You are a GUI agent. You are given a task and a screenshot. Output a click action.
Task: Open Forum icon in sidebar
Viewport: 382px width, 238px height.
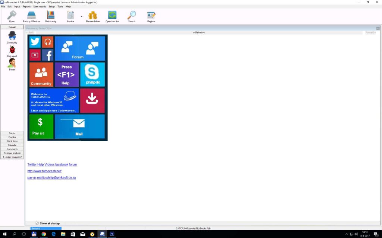point(12,65)
